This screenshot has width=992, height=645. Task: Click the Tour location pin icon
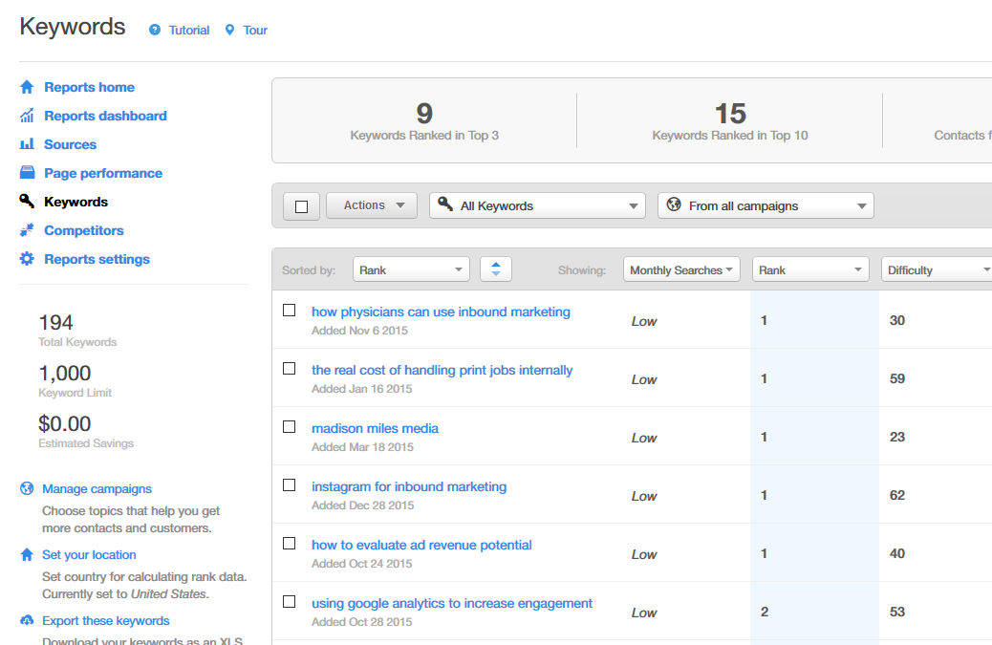(x=229, y=30)
